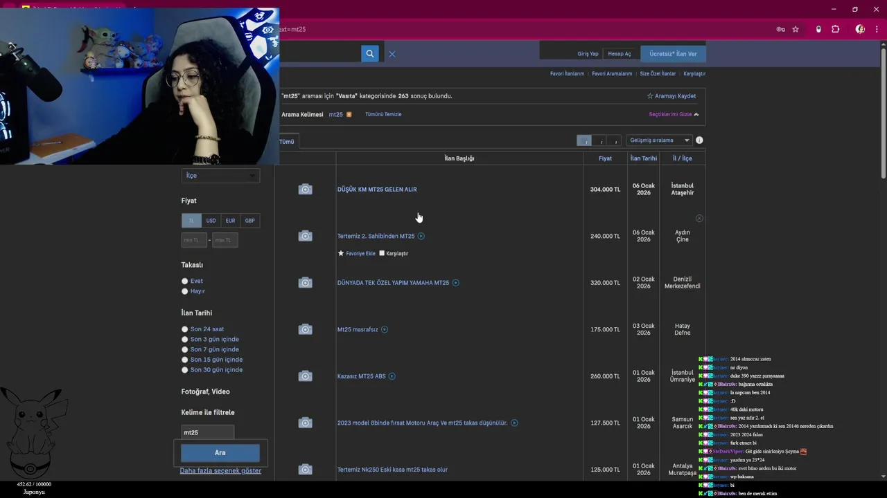This screenshot has height=498, width=887.
Task: Open camera thumbnail of Kazasız MT25 ABS listing
Action: point(305,376)
